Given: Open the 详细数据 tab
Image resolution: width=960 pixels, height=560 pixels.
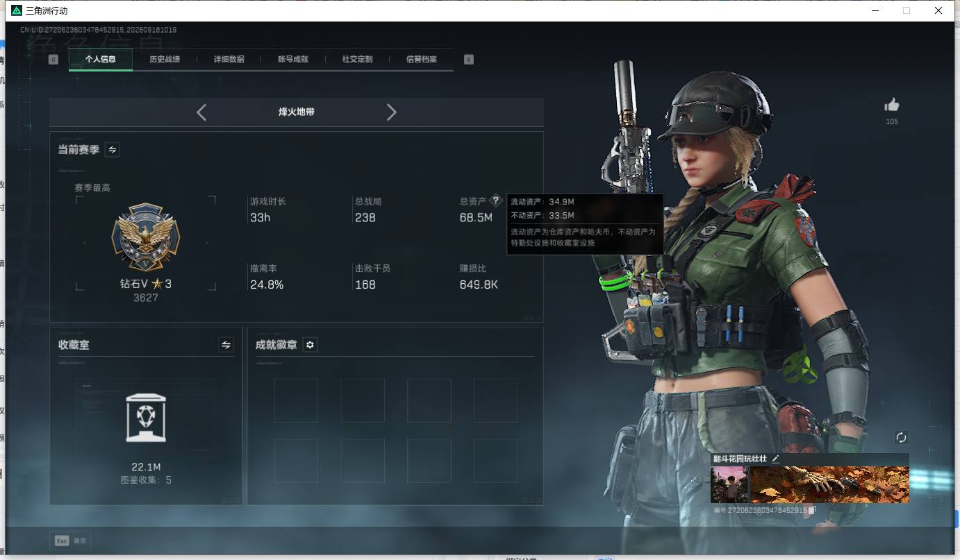Looking at the screenshot, I should 229,59.
